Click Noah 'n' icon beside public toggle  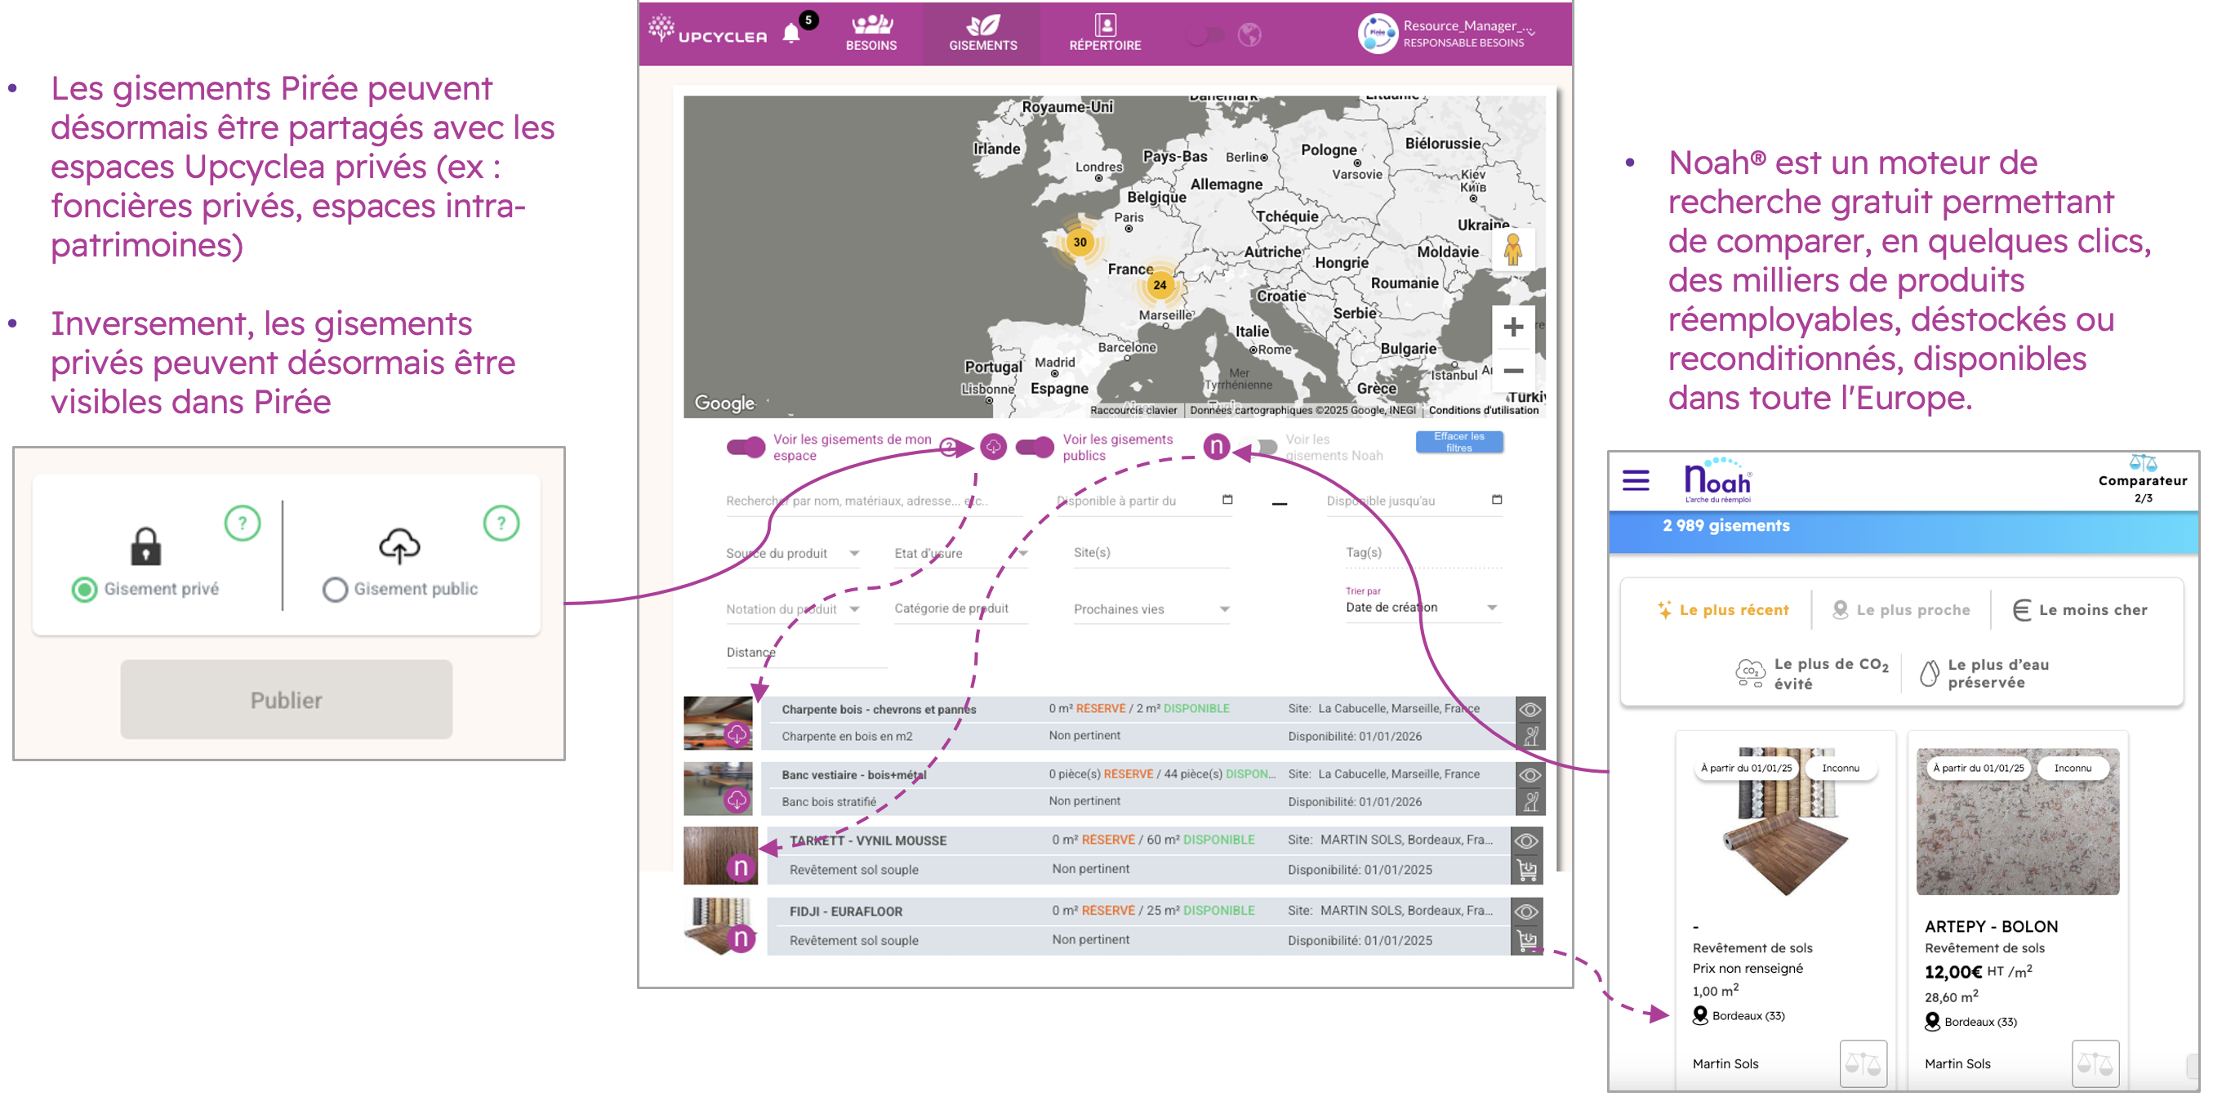(x=1217, y=446)
